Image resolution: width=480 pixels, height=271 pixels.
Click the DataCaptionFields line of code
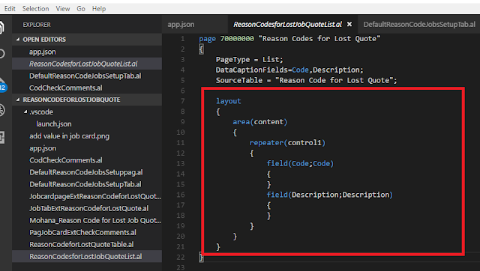click(289, 70)
